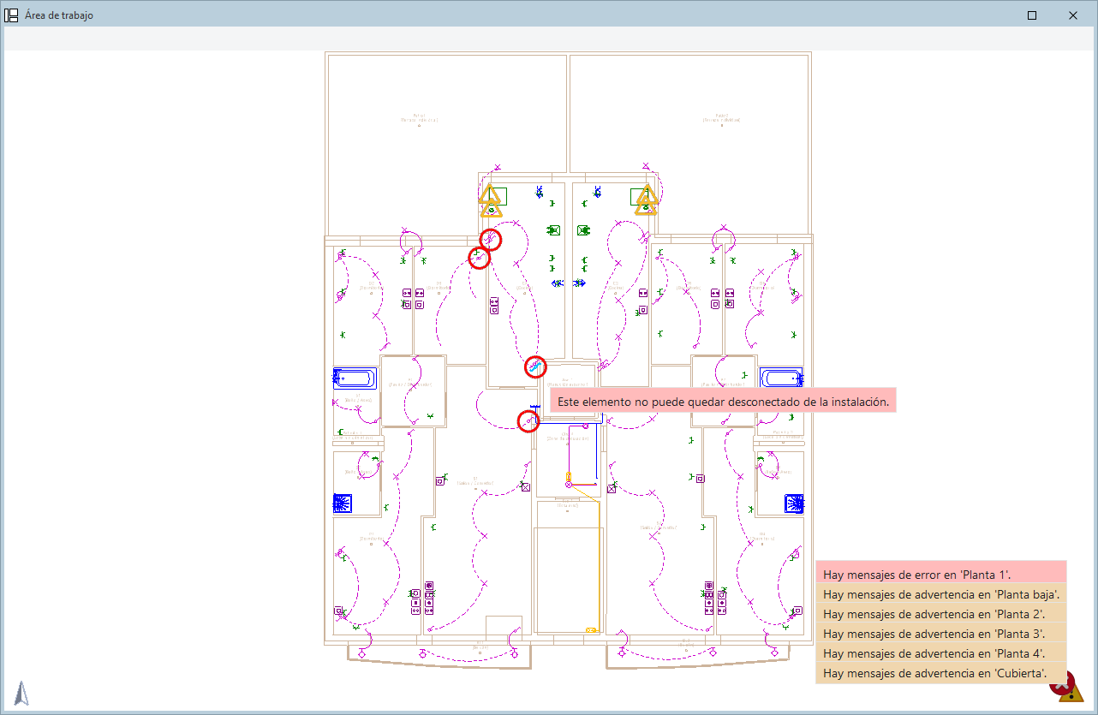Select the left blue bathtub symbol
Screen dimensions: 1098x715
coord(354,378)
